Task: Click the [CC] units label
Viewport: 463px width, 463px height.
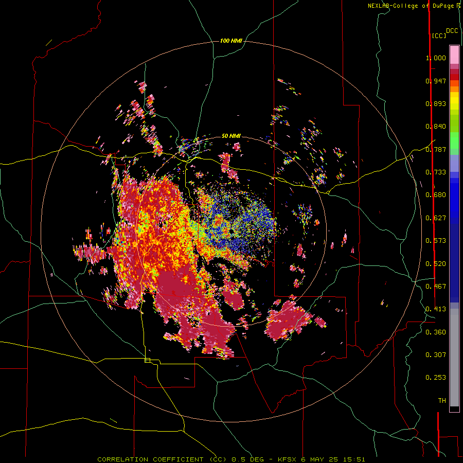Action: 439,35
